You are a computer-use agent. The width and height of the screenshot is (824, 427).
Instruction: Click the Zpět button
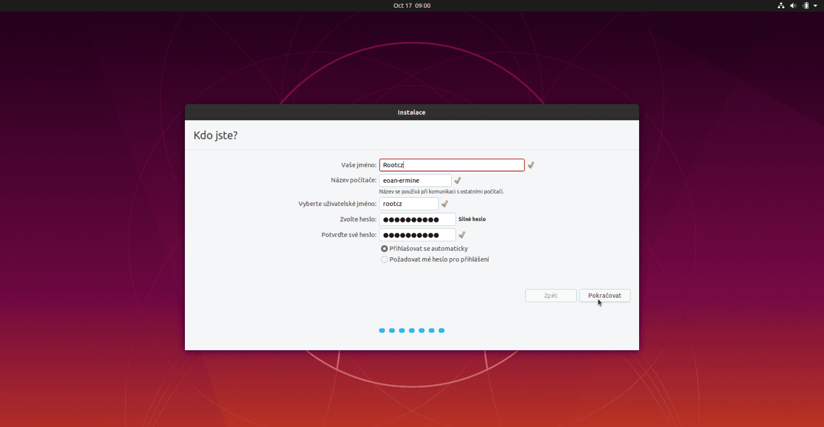pos(551,296)
